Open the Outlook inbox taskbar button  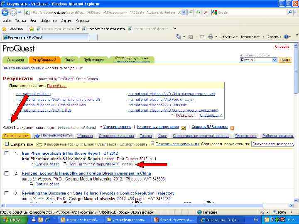pos(81,220)
